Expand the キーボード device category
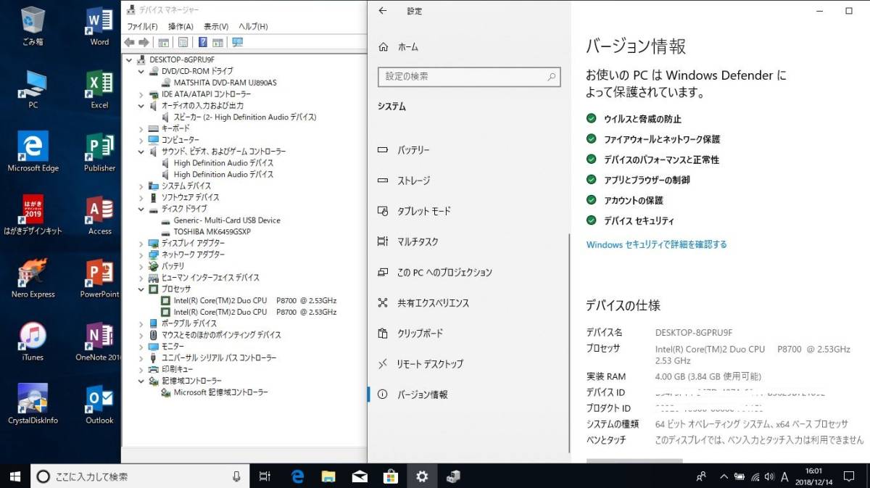The image size is (870, 488). click(140, 128)
